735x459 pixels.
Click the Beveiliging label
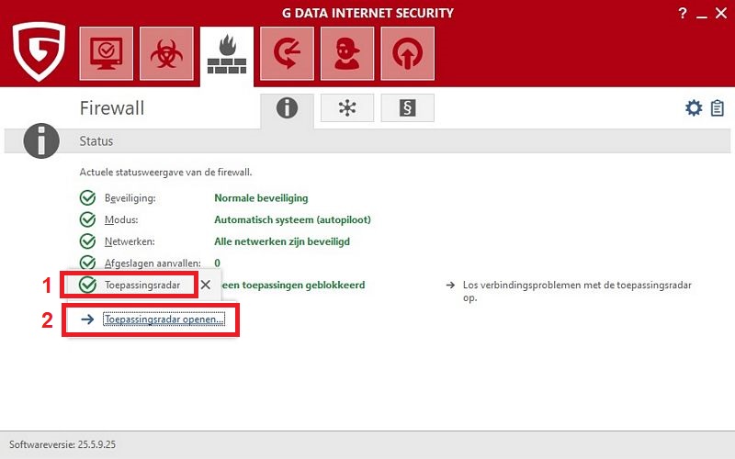click(x=130, y=198)
